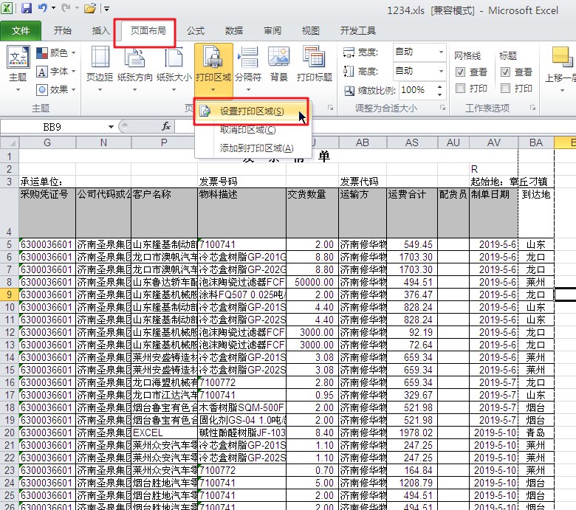Click the Redo arrow icon
The image size is (576, 510).
(66, 7)
